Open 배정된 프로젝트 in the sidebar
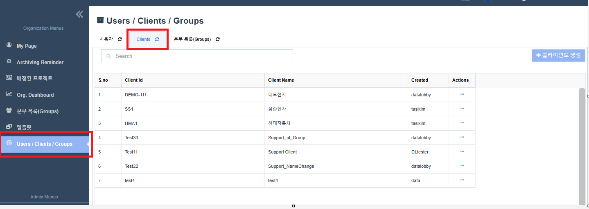 [x=34, y=78]
